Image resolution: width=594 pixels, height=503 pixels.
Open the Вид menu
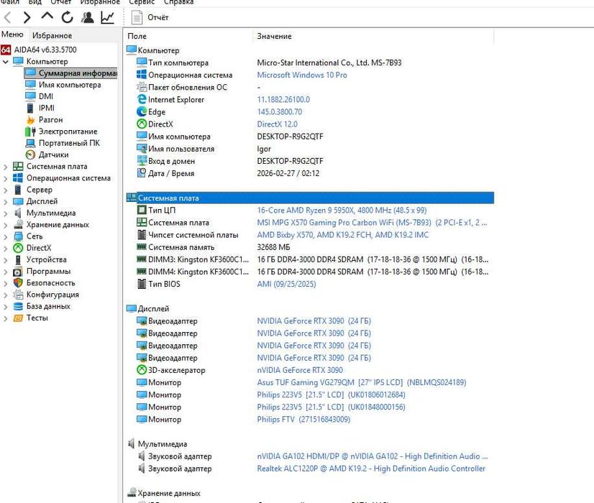click(x=35, y=2)
